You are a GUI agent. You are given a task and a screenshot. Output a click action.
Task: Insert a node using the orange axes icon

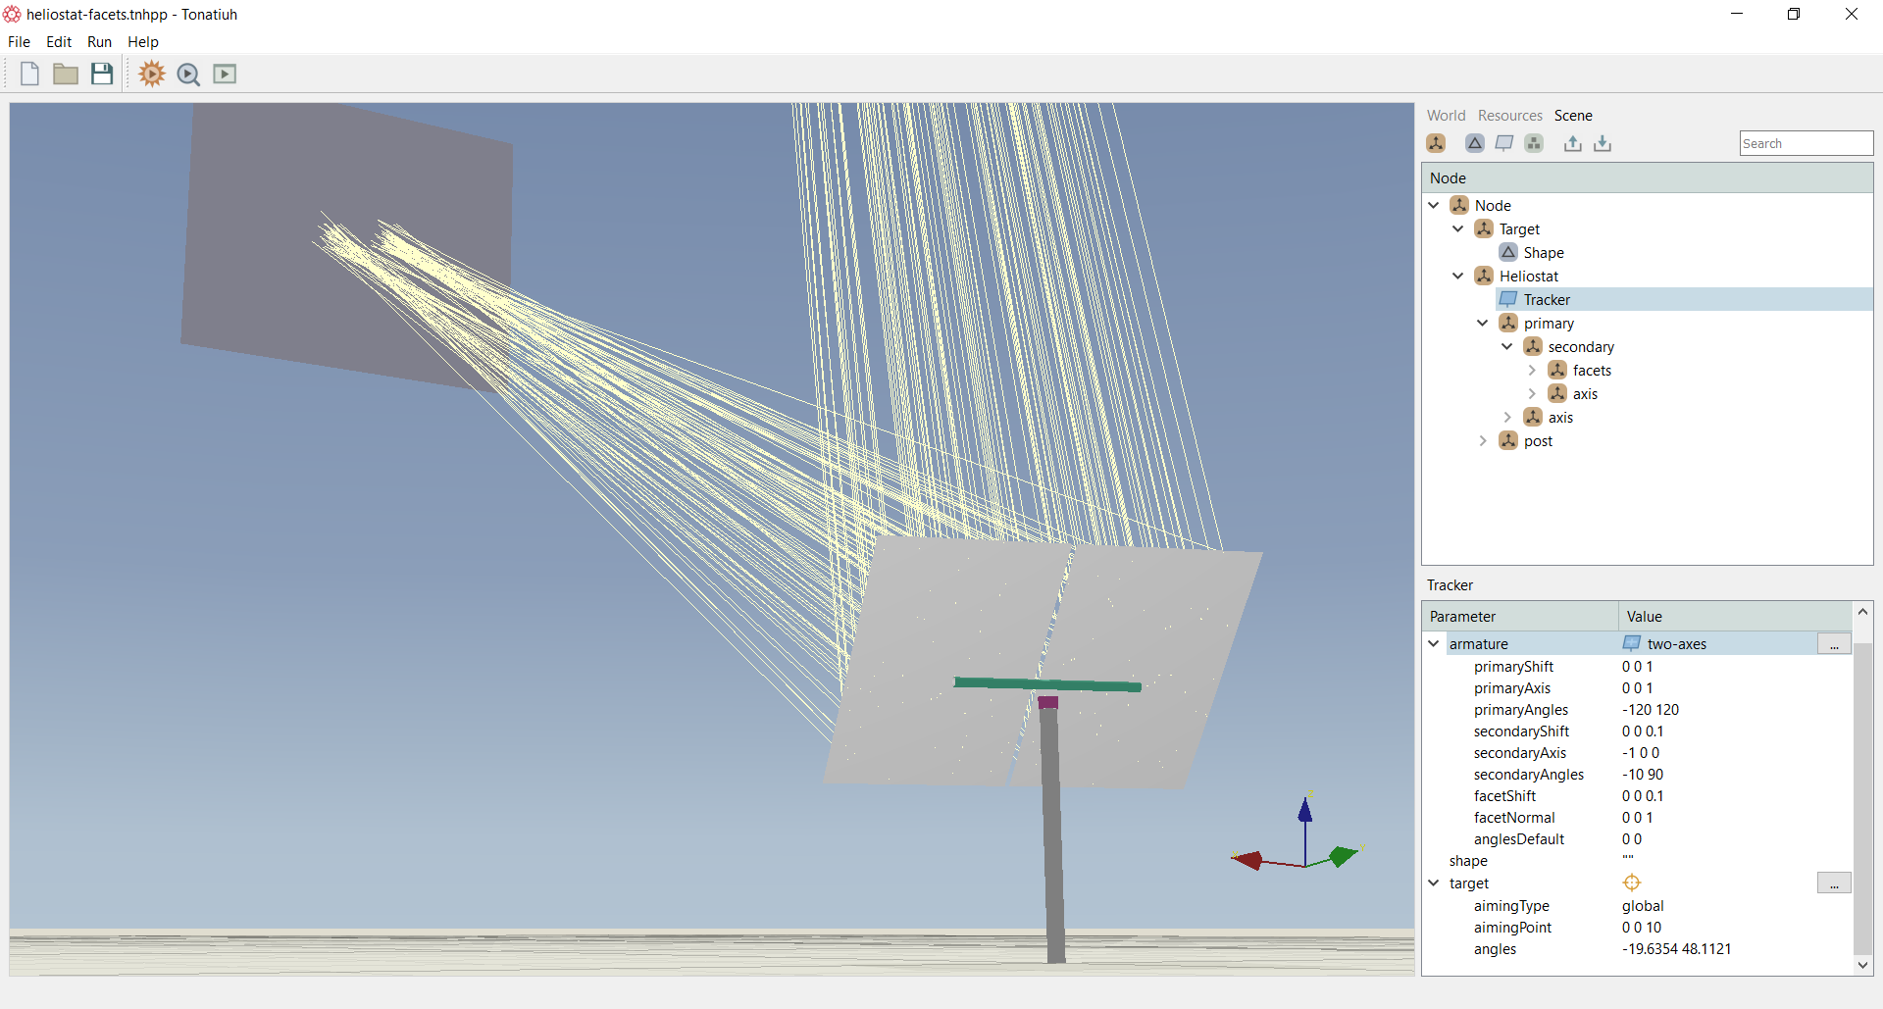click(x=1436, y=143)
